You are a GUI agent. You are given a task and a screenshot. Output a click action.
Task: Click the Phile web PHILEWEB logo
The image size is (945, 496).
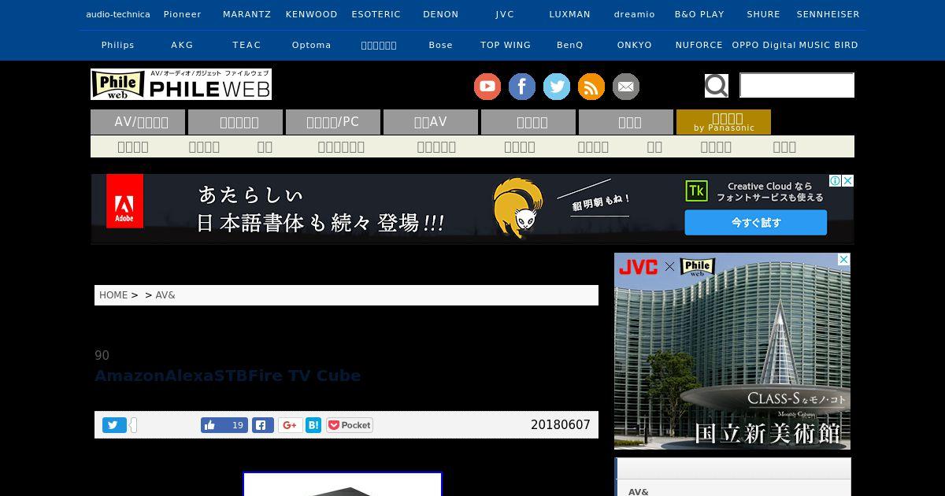181,84
